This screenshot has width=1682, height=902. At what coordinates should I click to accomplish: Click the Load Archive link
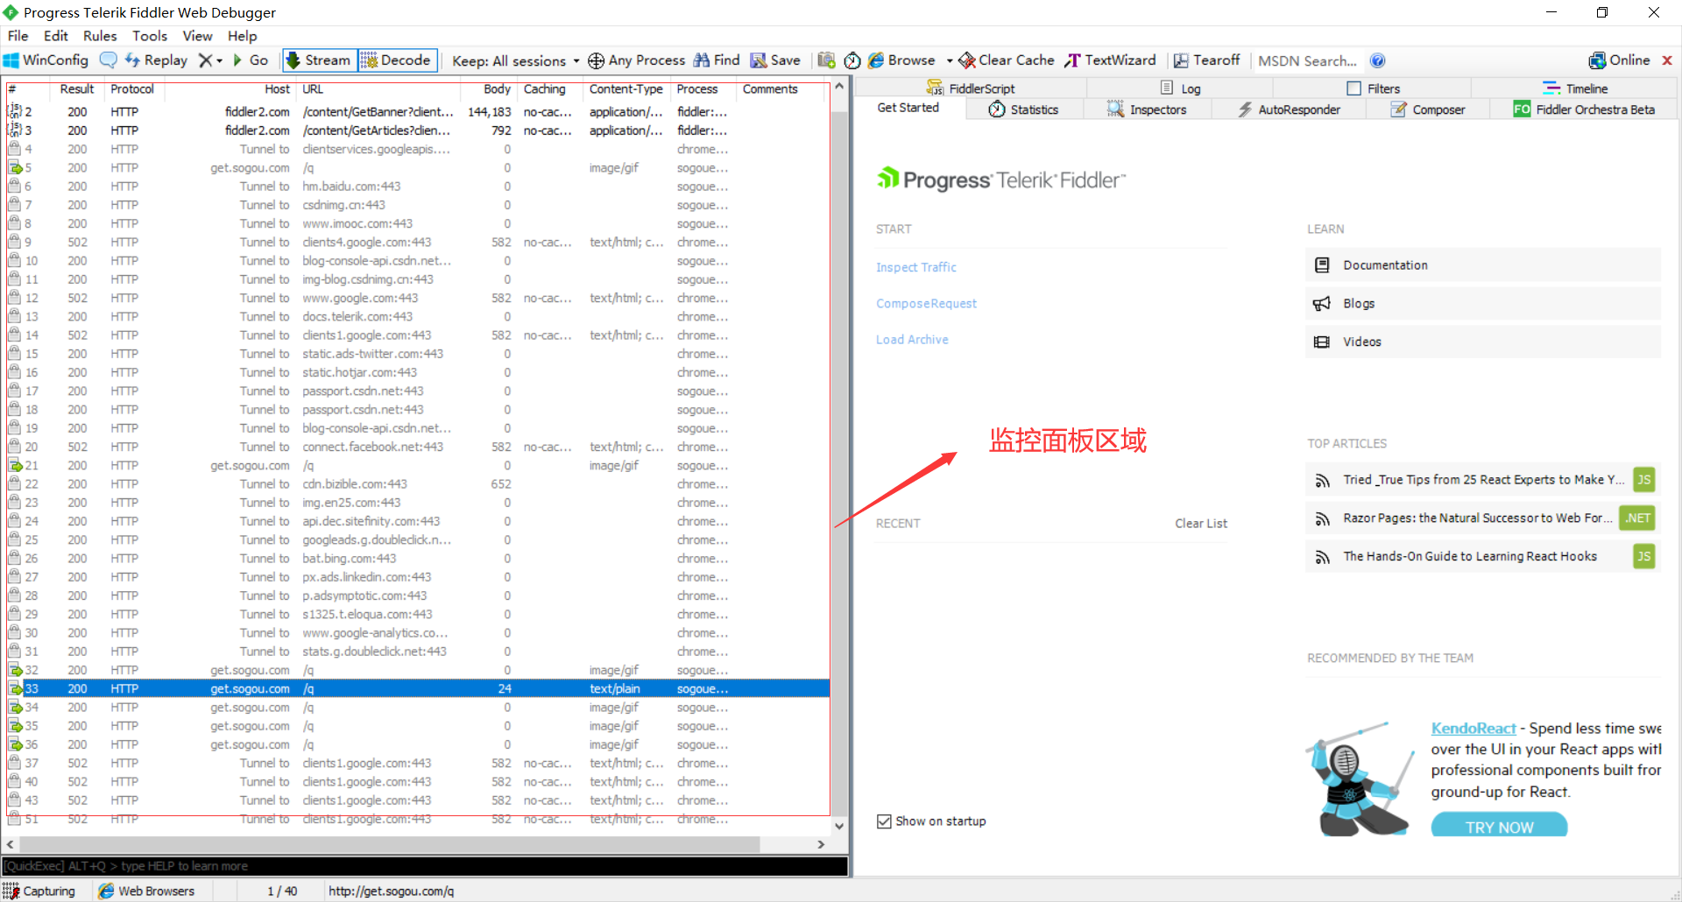click(912, 339)
